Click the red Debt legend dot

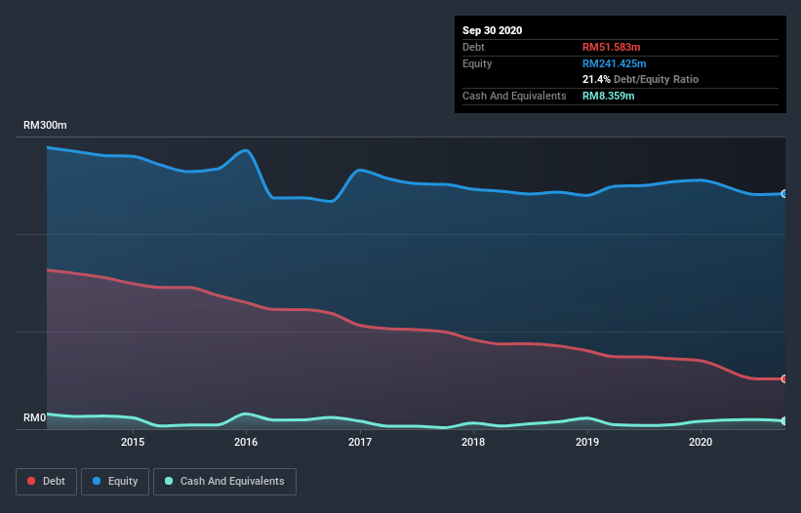coord(31,481)
